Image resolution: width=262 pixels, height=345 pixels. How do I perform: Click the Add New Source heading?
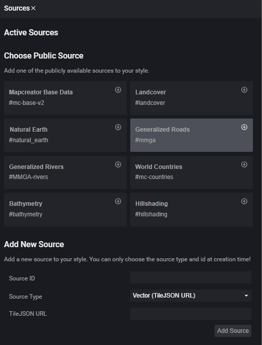tap(34, 245)
